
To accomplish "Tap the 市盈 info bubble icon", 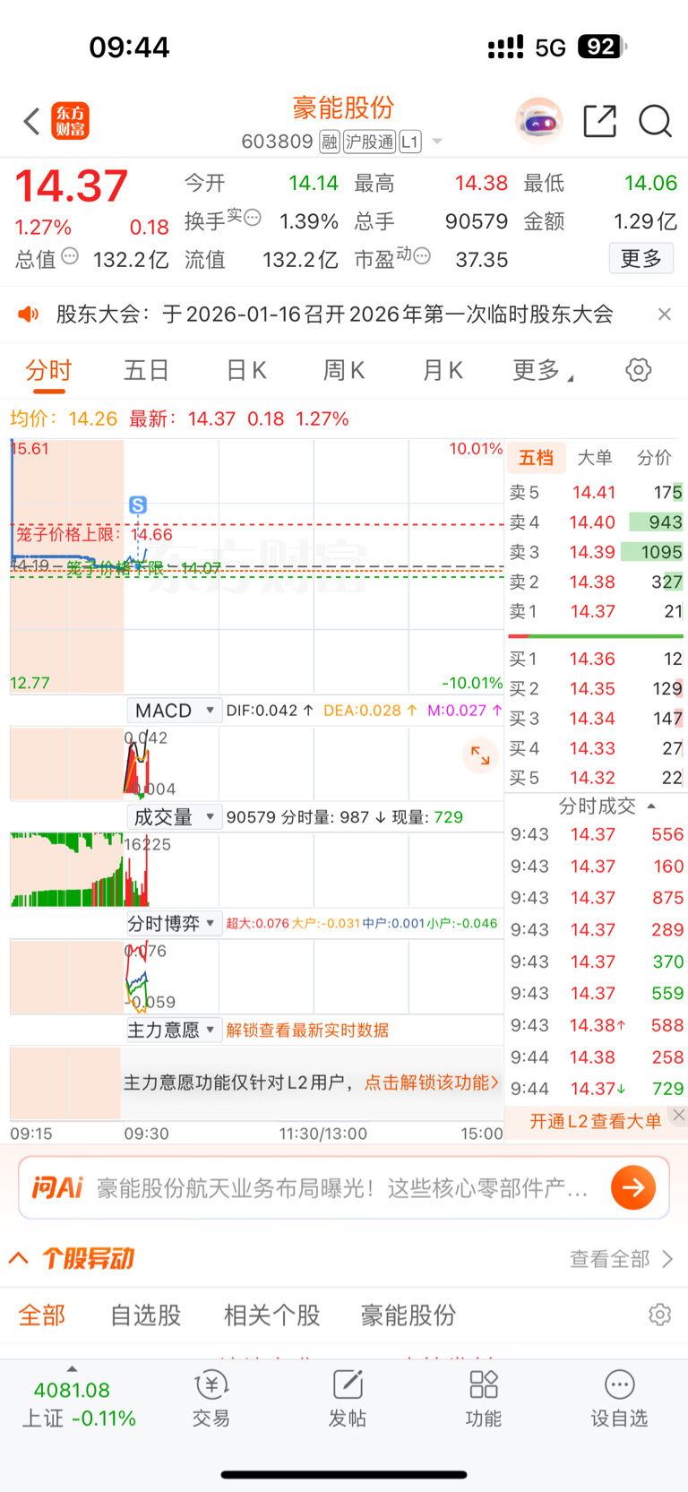I will coord(422,256).
